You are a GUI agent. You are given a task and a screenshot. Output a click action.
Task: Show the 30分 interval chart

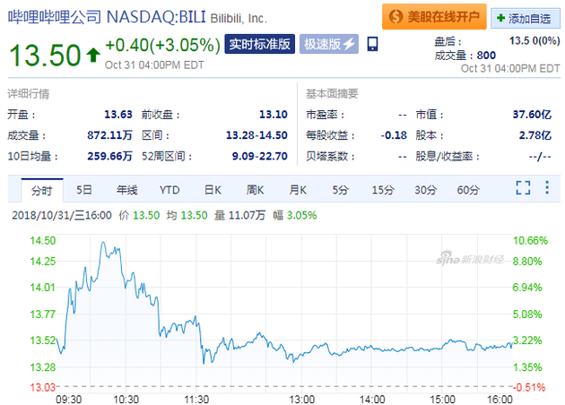pos(426,190)
